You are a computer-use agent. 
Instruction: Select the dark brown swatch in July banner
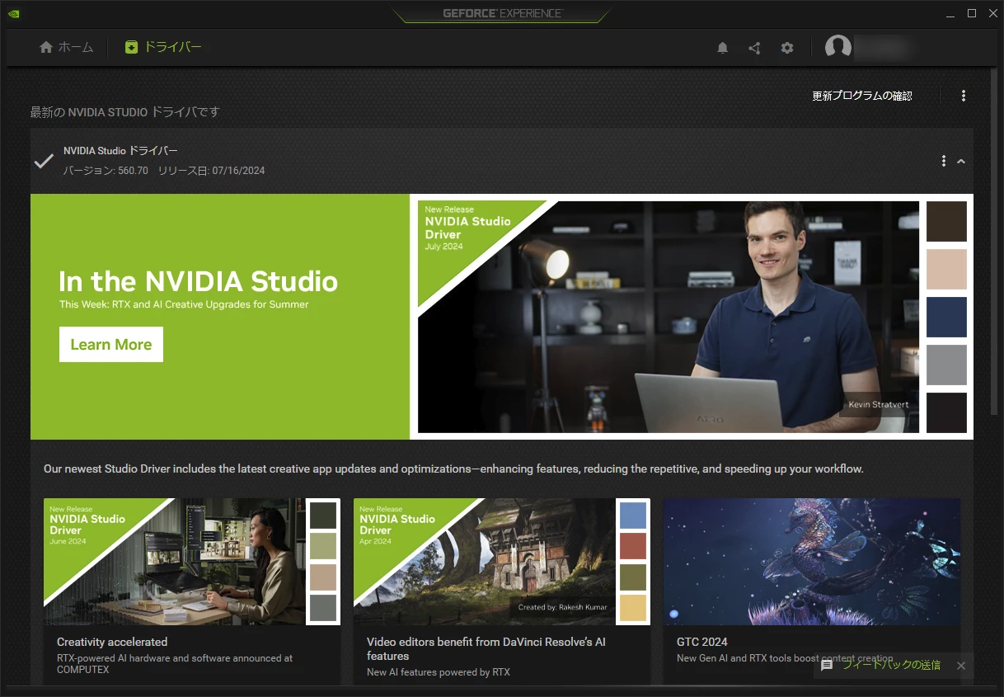pyautogui.click(x=946, y=221)
